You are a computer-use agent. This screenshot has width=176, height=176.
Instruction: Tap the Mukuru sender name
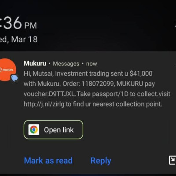(x=35, y=63)
